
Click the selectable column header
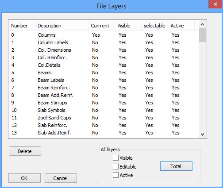(154, 26)
